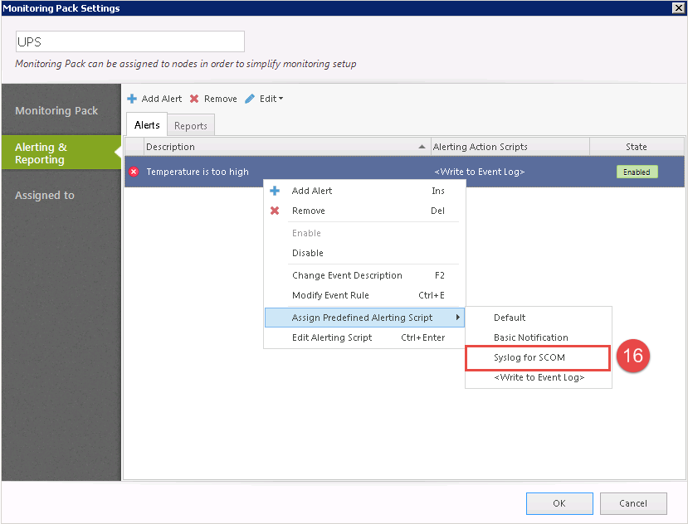Click the State column header
This screenshot has height=524, width=688.
pos(637,147)
